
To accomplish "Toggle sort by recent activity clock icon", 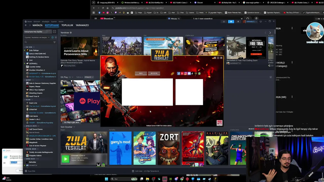I will pyautogui.click(x=52, y=37).
